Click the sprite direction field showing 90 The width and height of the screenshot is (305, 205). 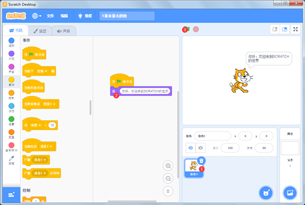point(264,148)
